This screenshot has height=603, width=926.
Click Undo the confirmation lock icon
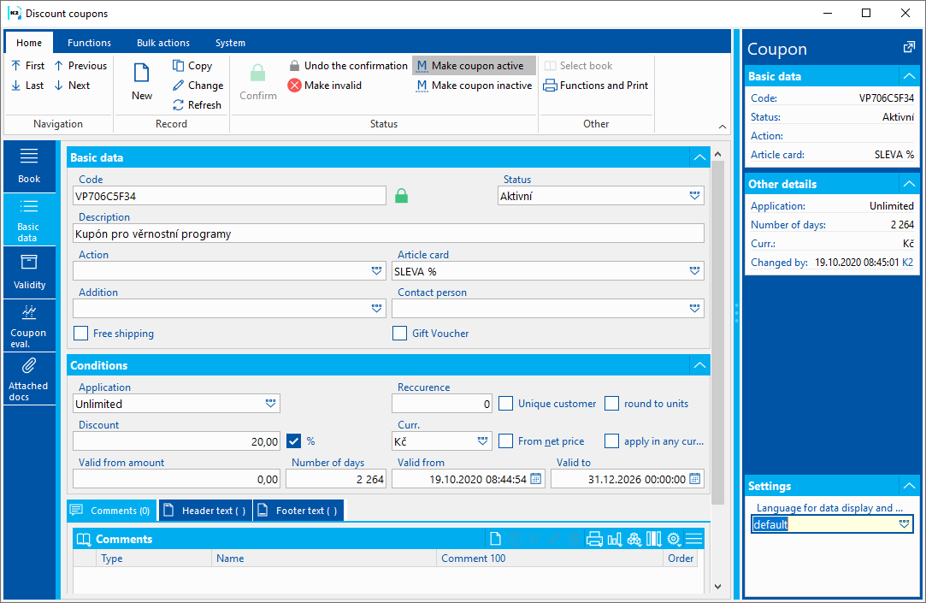294,66
